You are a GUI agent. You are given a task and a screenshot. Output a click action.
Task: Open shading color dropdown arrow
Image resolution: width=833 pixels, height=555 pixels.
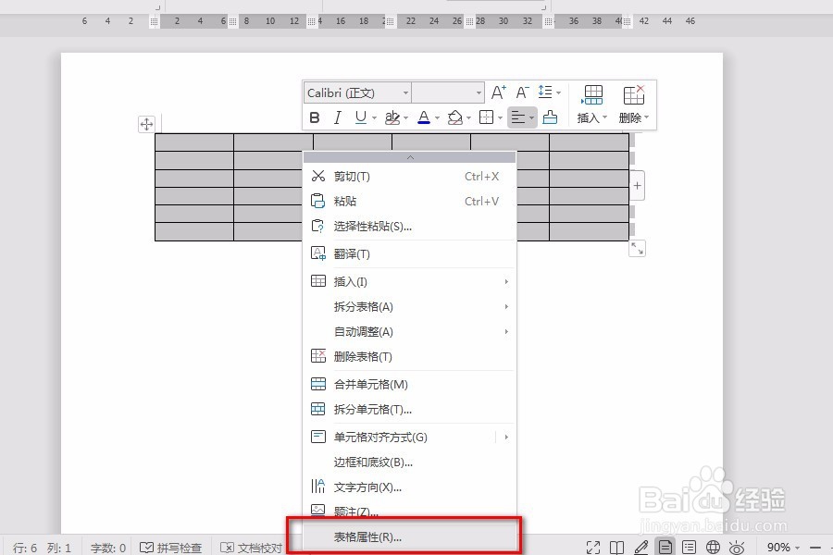468,117
